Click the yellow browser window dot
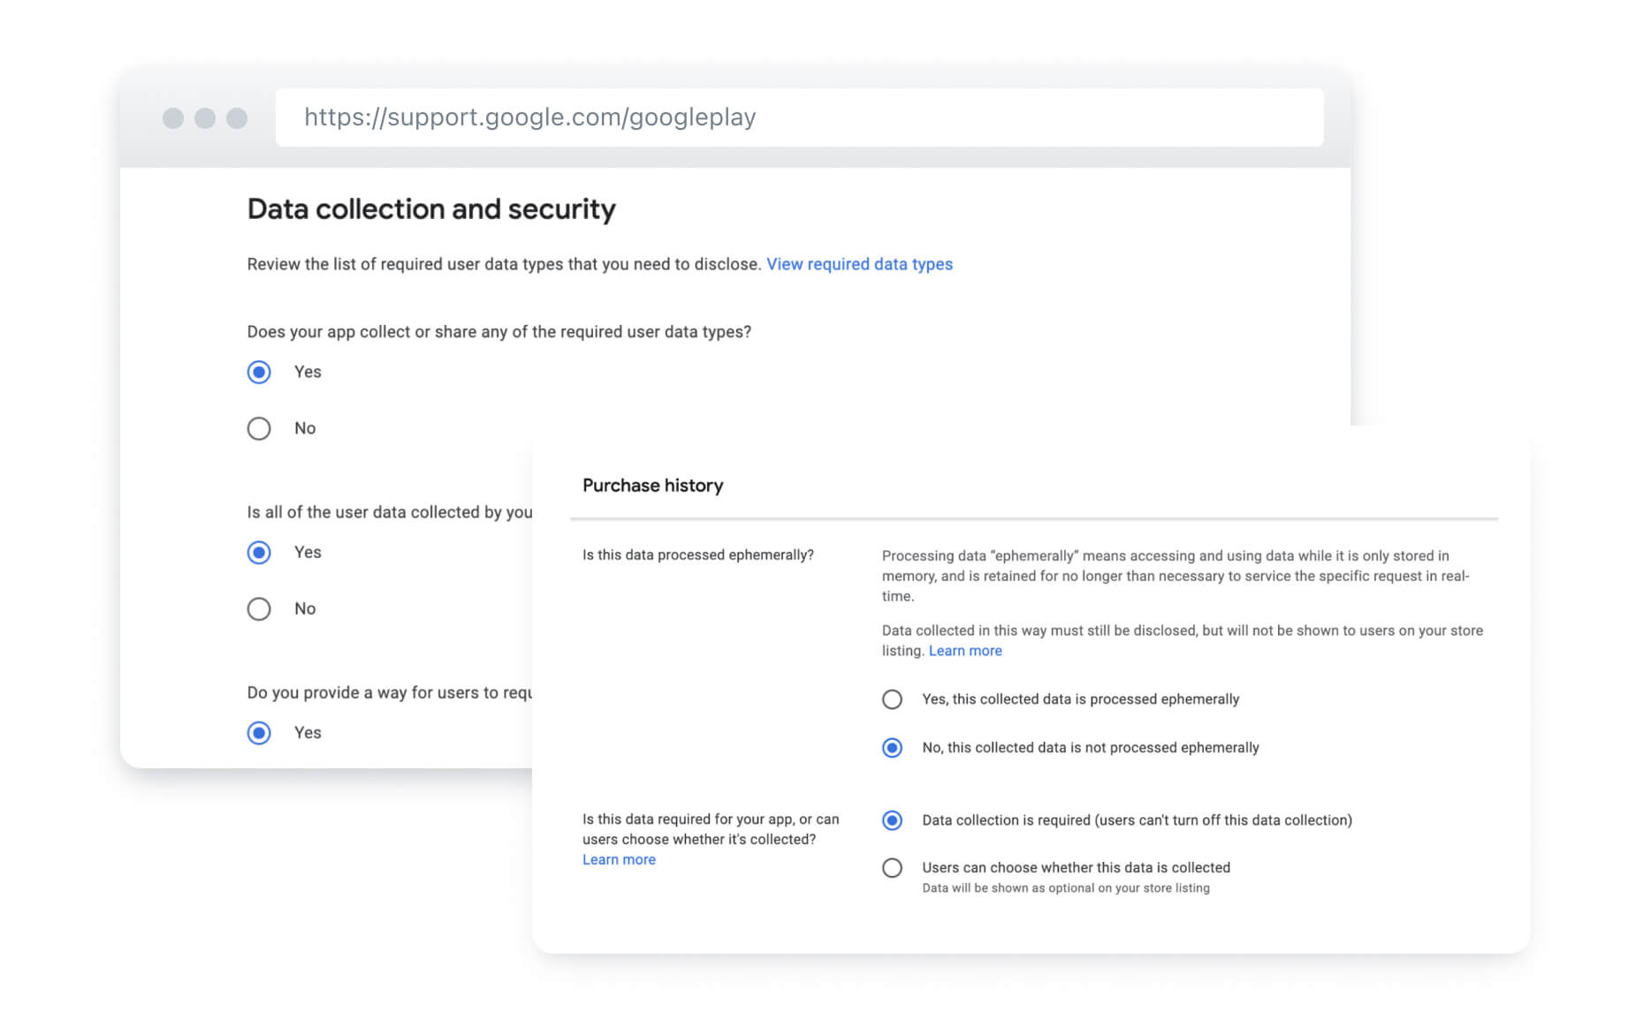1651x1019 pixels. point(205,117)
